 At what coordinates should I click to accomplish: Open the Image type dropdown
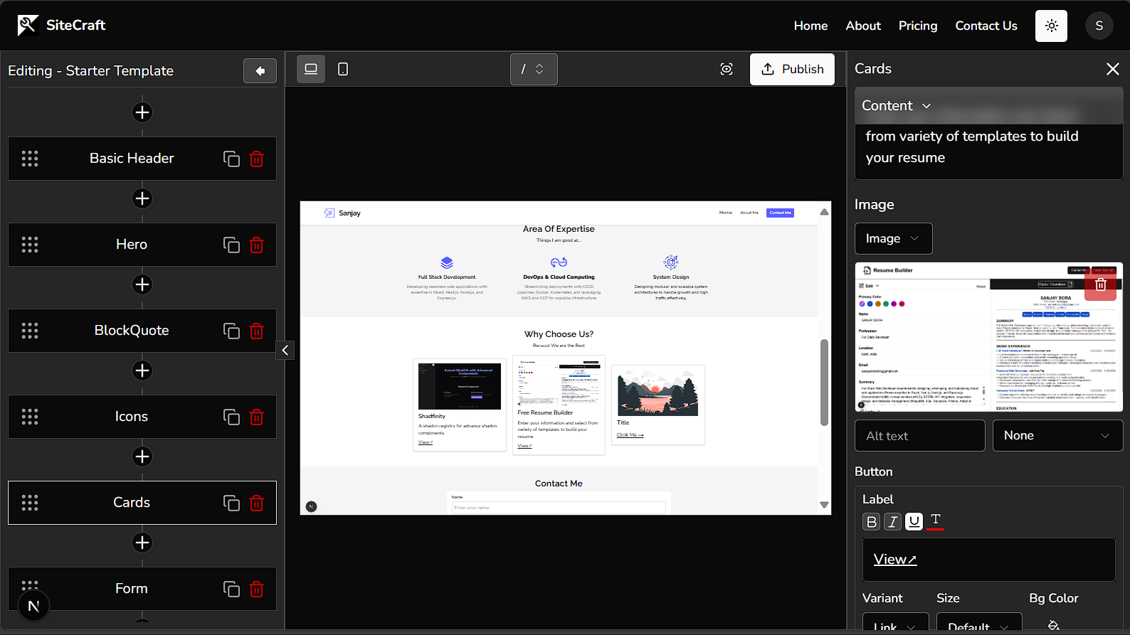(893, 239)
